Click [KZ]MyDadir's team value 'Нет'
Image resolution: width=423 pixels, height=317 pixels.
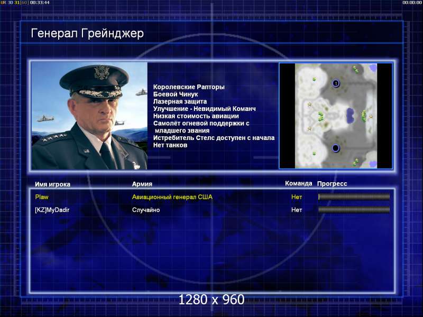tap(297, 210)
